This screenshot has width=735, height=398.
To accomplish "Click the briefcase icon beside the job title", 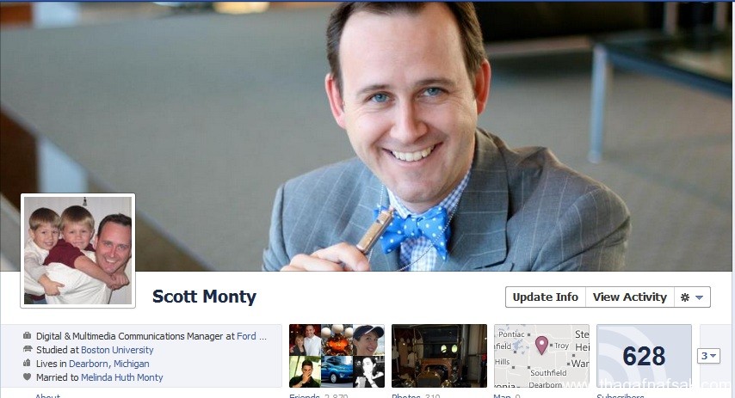I will [x=28, y=336].
